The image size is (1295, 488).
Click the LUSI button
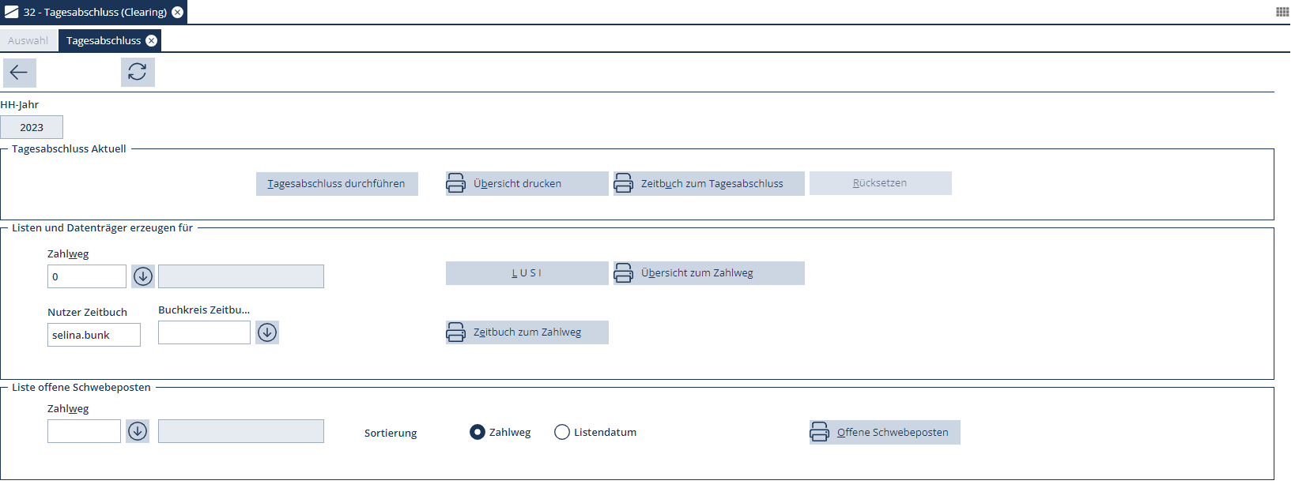(x=527, y=273)
